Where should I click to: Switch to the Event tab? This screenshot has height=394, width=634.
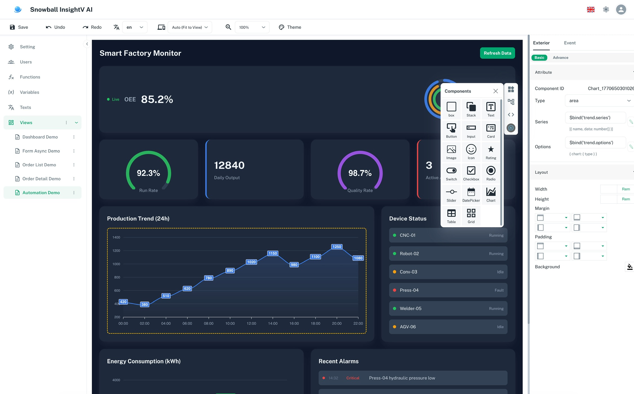[x=570, y=43]
